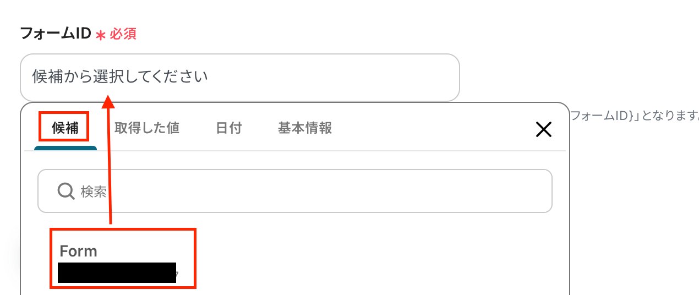Click the 候補から選択してください placeholder text
This screenshot has width=699, height=295.
[120, 77]
